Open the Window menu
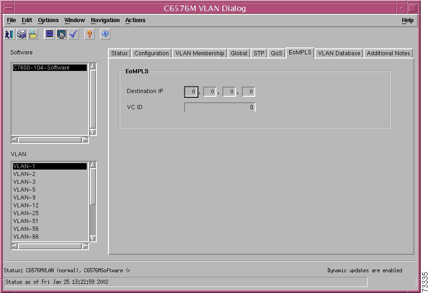This screenshot has height=293, width=430. pos(75,20)
